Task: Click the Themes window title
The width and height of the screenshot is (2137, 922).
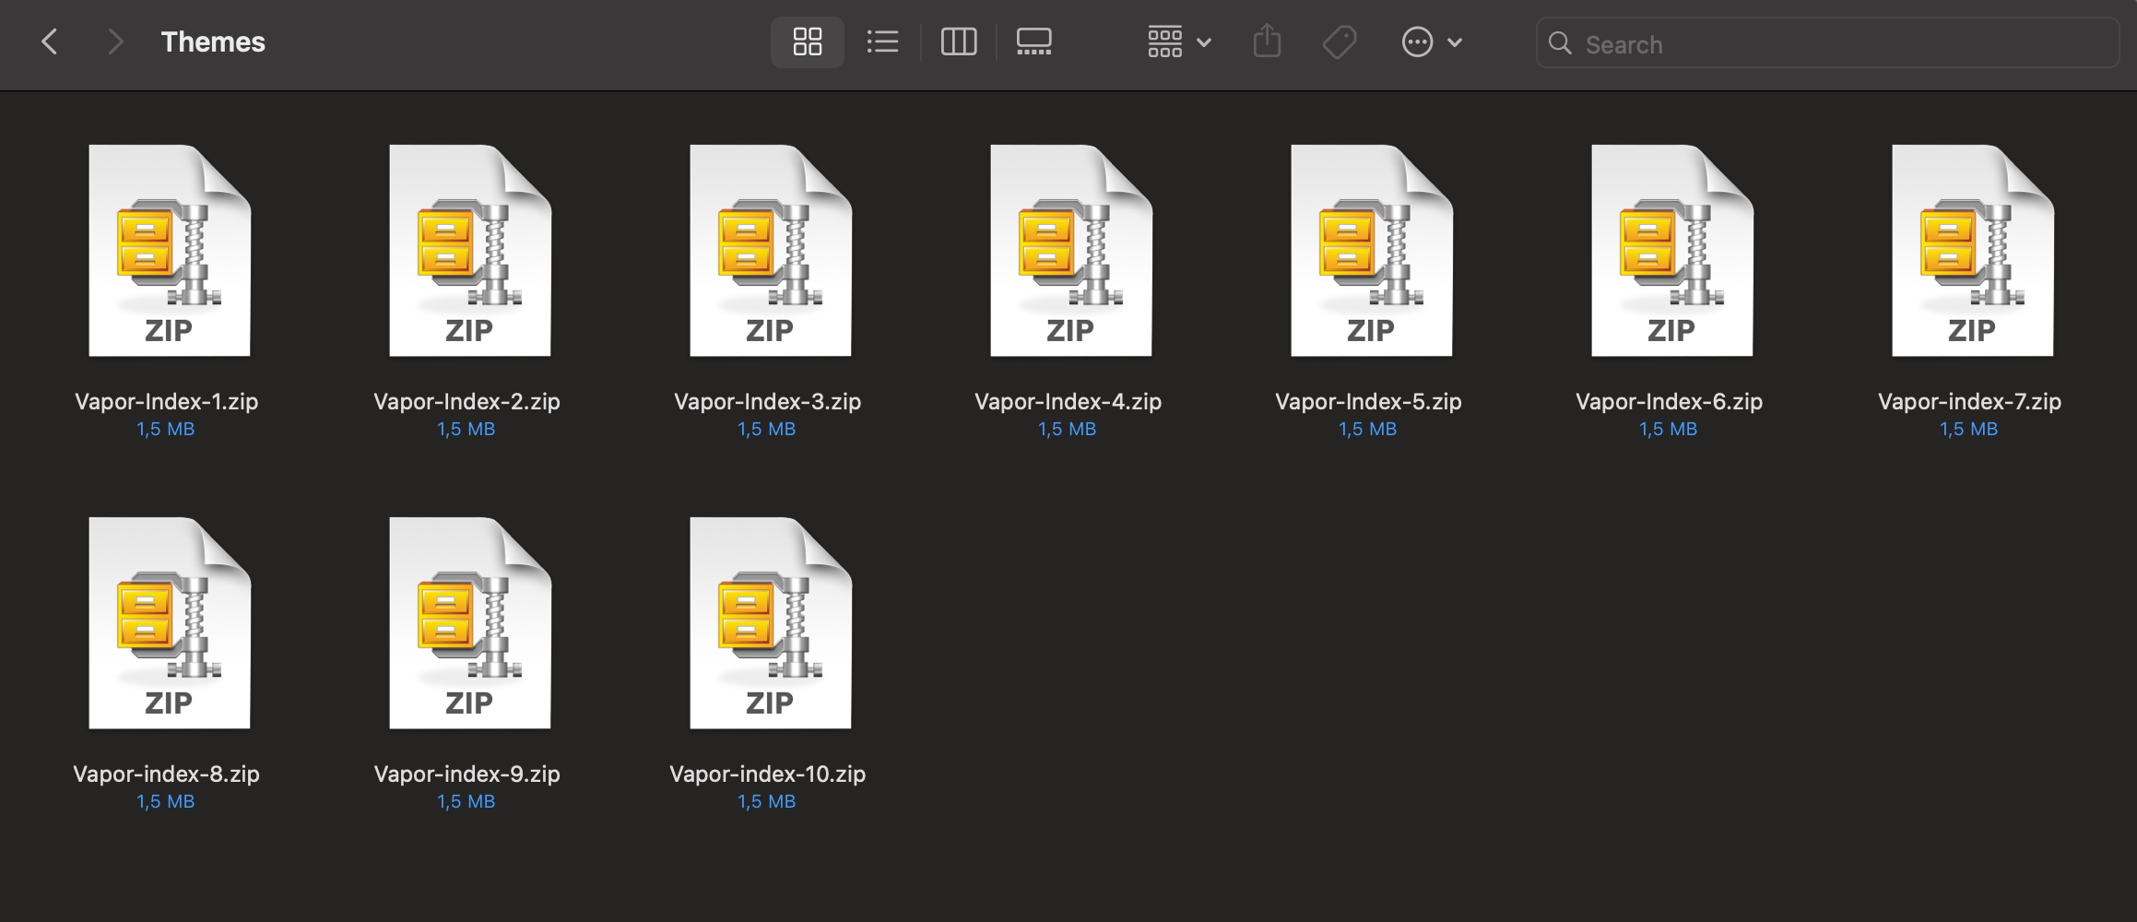Action: point(213,41)
